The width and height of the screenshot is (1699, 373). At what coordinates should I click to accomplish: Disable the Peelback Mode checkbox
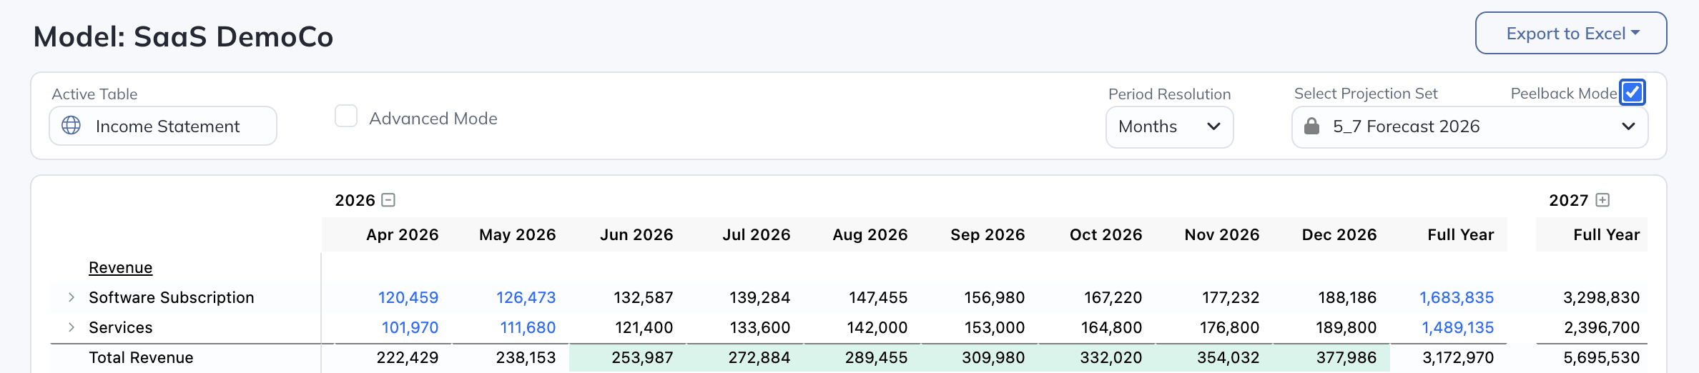tap(1632, 92)
